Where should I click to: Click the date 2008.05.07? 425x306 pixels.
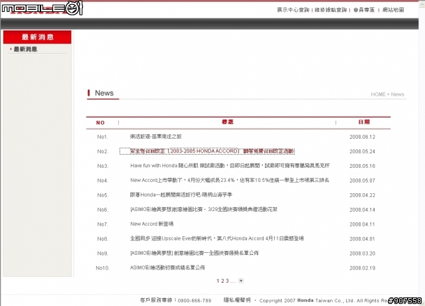[x=363, y=181]
